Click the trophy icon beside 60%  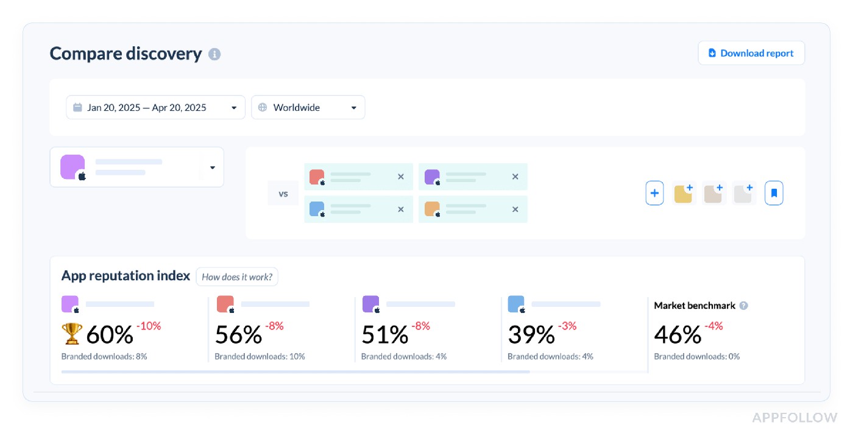click(72, 334)
